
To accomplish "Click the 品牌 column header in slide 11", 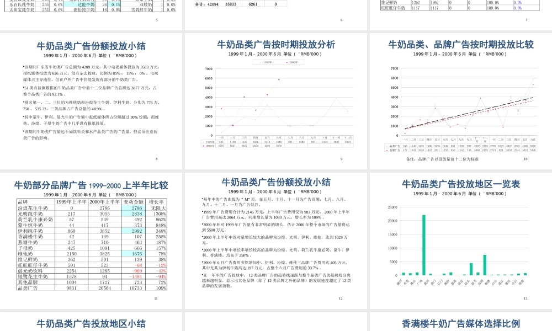I will click(x=23, y=202).
